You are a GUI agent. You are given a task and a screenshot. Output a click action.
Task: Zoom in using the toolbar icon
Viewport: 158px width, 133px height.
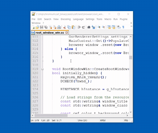(99, 27)
